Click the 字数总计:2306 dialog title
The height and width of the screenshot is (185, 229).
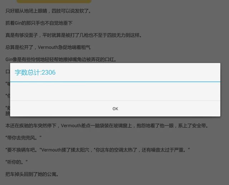click(35, 72)
